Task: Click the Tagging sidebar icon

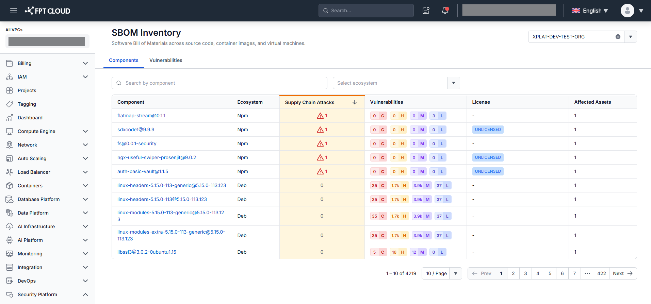Action: click(10, 104)
